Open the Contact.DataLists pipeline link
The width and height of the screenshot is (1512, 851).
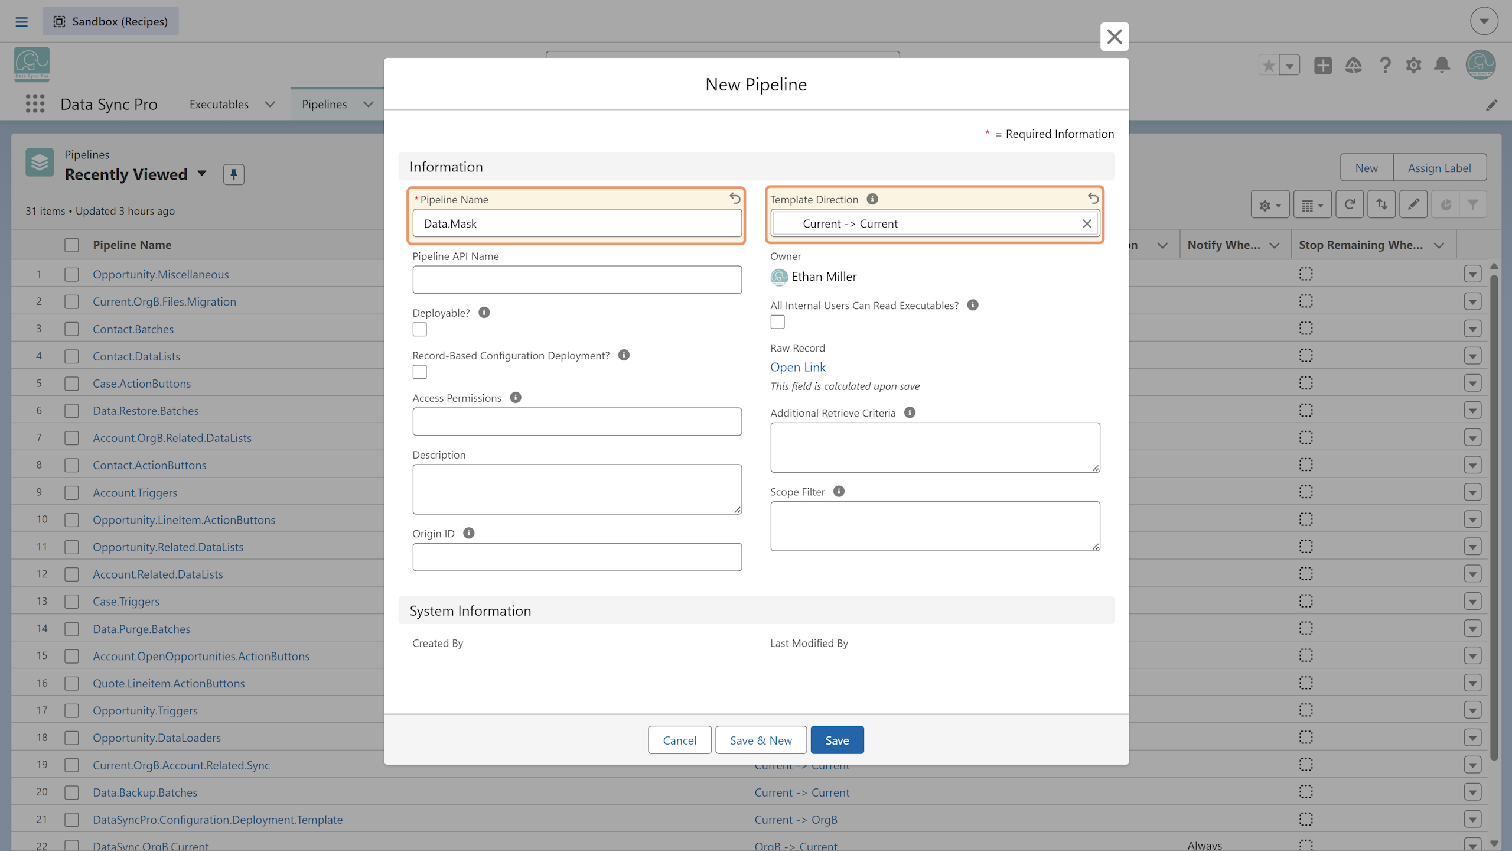coord(136,356)
